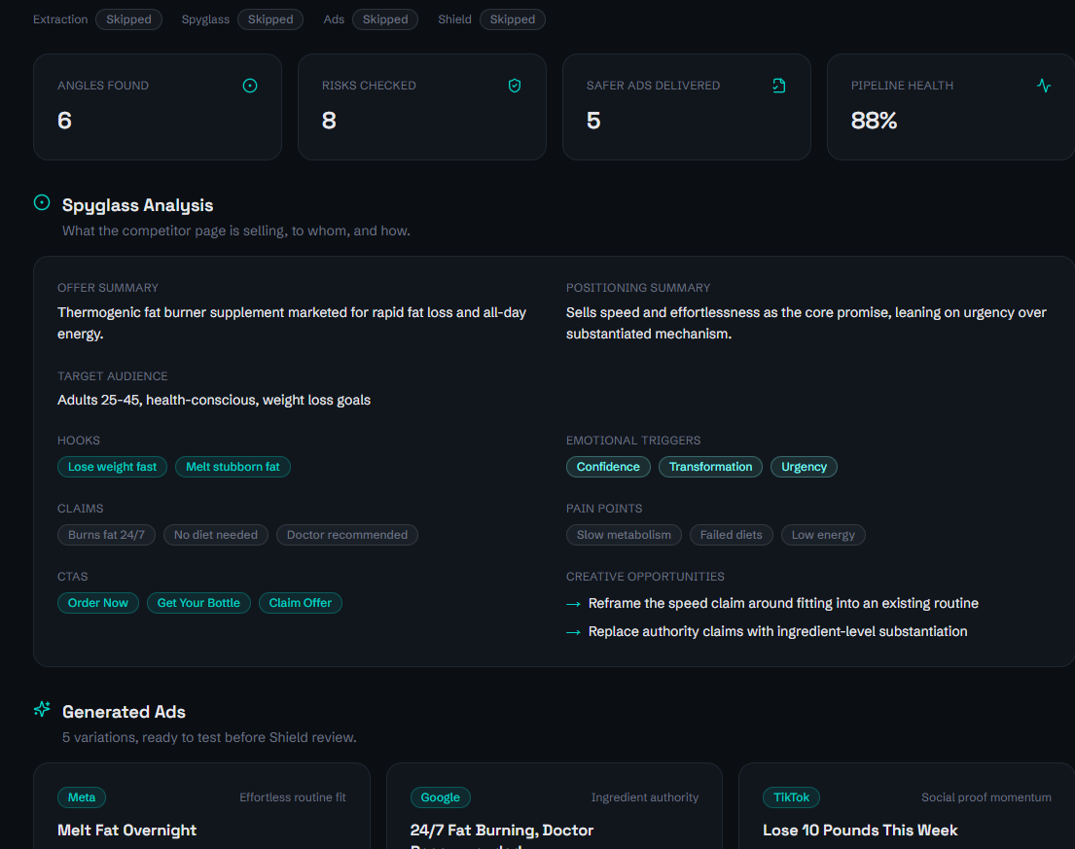Click the Social proof momentum angle label
This screenshot has width=1075, height=849.
(985, 797)
